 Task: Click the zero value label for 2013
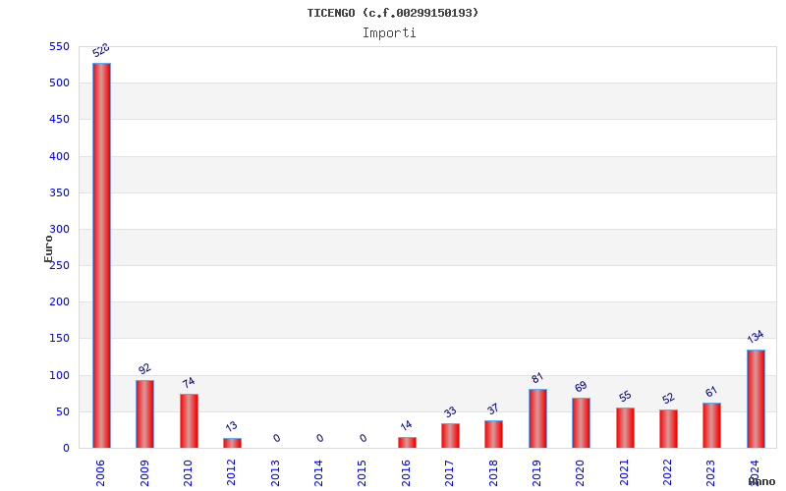coord(277,438)
